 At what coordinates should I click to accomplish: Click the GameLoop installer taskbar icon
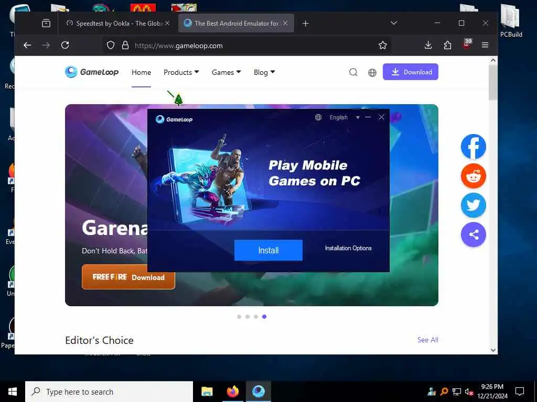pos(258,392)
